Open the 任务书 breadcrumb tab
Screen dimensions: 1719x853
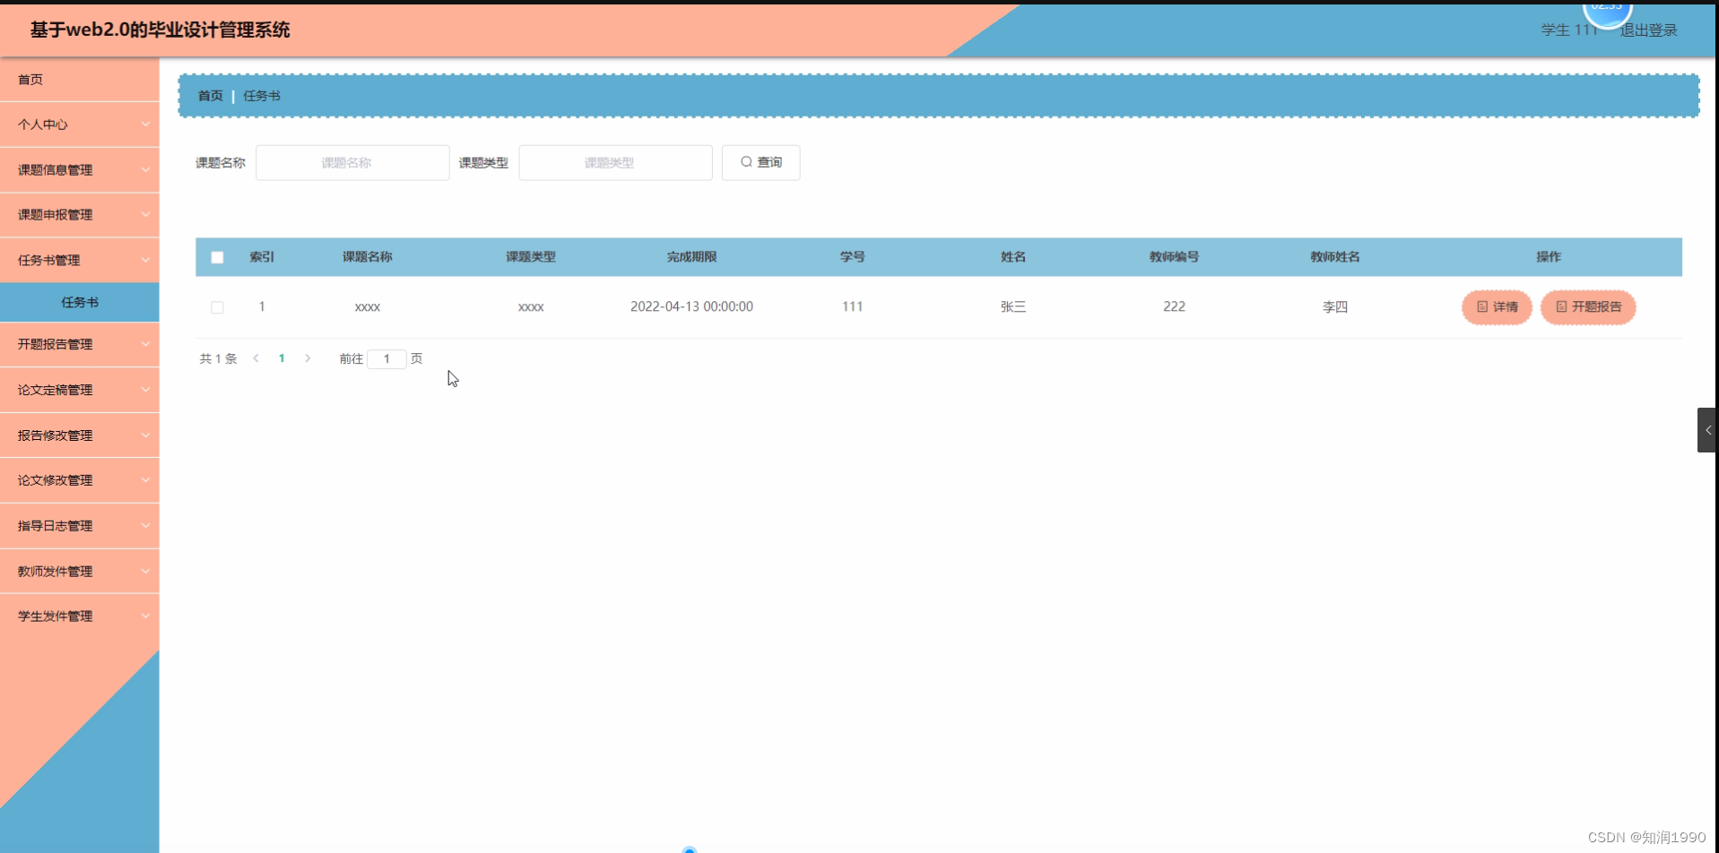[261, 95]
